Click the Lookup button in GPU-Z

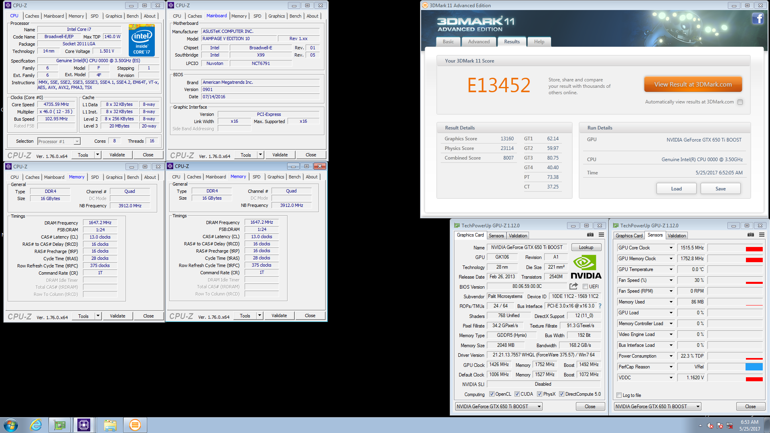[586, 247]
